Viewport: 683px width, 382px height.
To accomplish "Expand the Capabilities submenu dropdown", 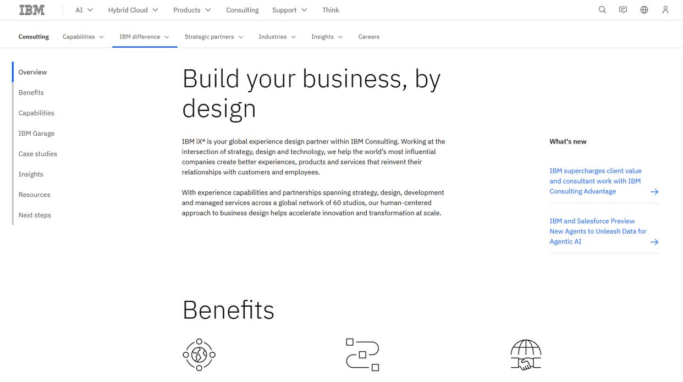I will (x=84, y=37).
